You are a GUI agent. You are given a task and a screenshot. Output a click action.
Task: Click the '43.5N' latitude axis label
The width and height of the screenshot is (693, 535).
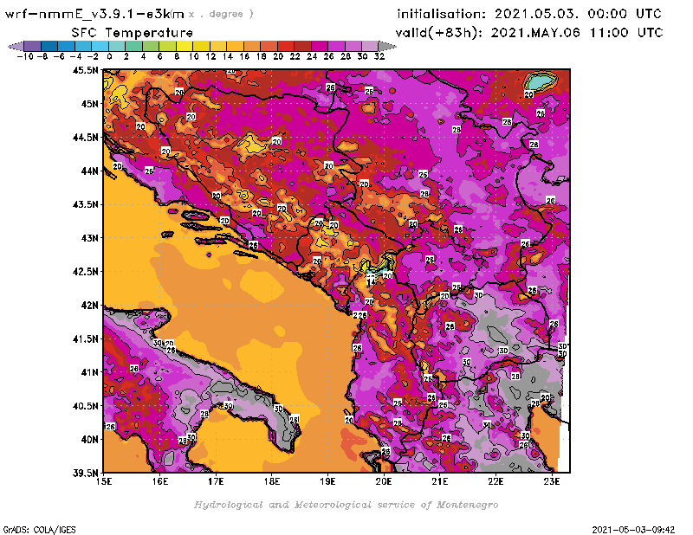pyautogui.click(x=85, y=204)
